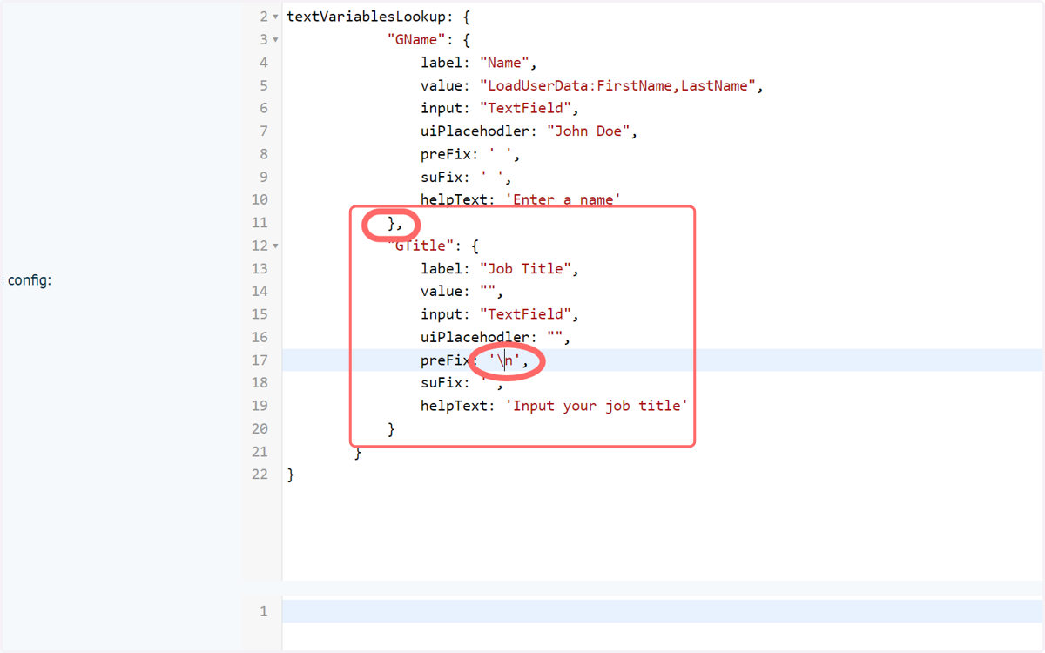Image resolution: width=1045 pixels, height=653 pixels.
Task: Collapse the textVariablesLookup fold arrow on line 2
Action: click(x=276, y=17)
